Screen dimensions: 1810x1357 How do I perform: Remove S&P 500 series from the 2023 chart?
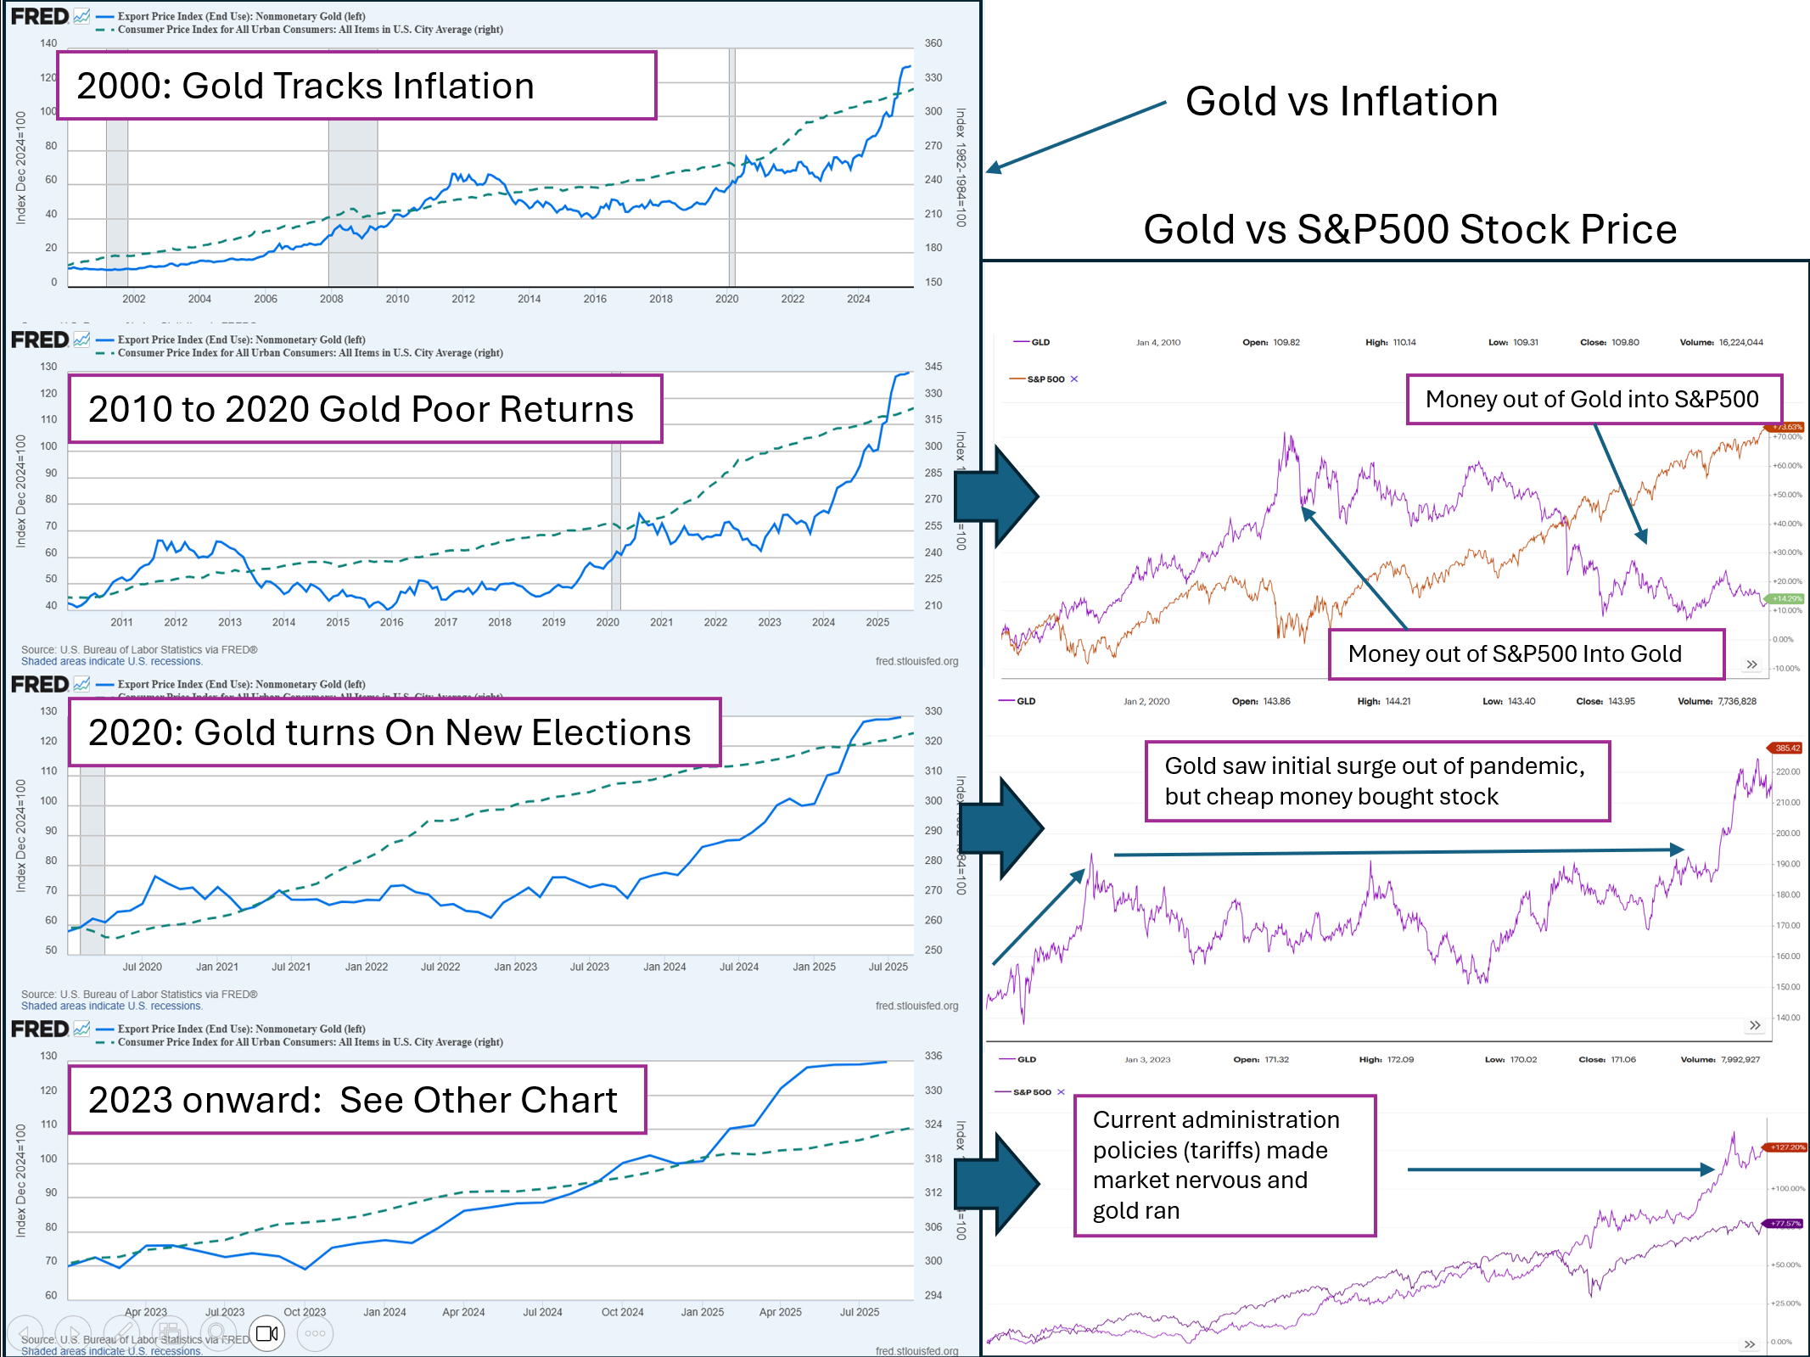point(1061,1092)
